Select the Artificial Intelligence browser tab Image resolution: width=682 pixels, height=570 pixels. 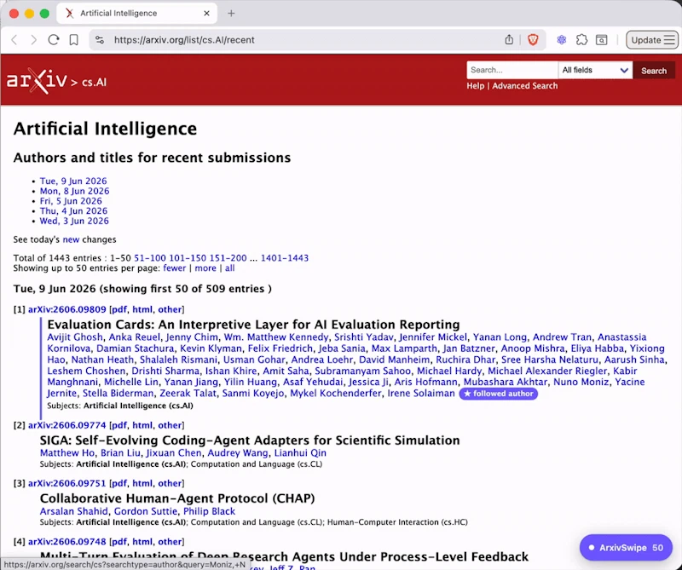coord(137,14)
